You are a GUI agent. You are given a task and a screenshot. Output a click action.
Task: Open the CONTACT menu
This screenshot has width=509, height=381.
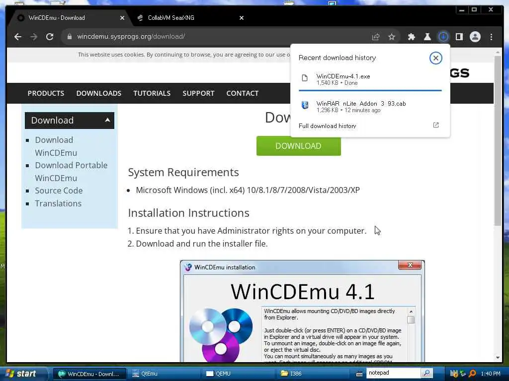pos(243,93)
